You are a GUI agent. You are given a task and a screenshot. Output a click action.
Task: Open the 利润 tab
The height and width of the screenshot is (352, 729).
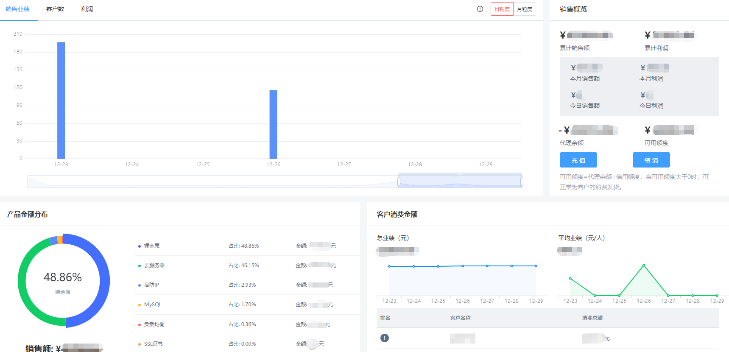(x=87, y=9)
